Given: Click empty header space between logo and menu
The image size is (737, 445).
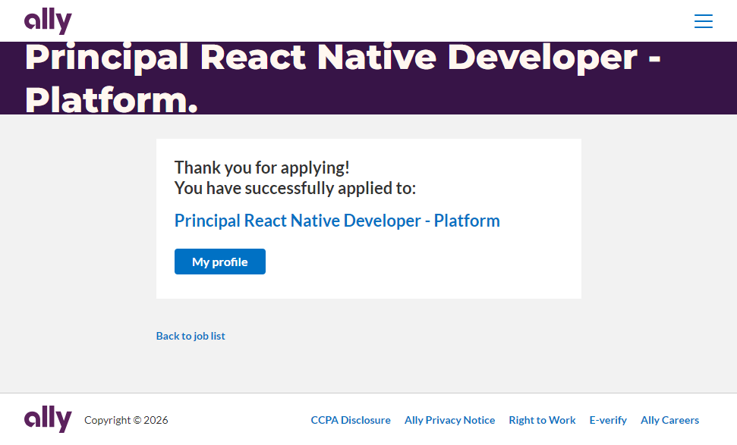Looking at the screenshot, I should click(x=380, y=21).
